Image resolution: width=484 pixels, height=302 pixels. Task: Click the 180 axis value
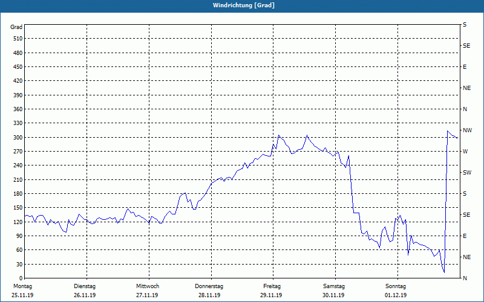(18, 193)
